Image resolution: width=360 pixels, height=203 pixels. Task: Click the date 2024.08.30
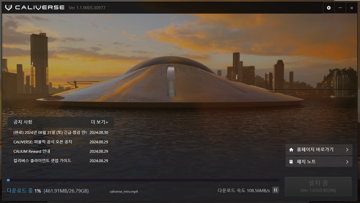[99, 133]
